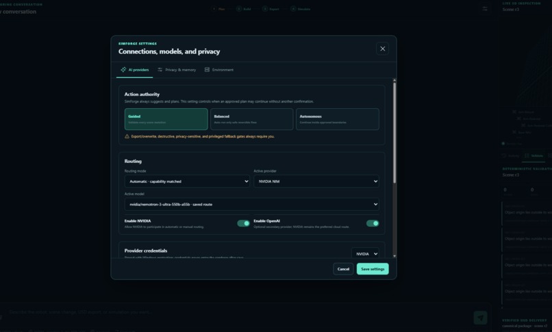Click the send message paper-plane button

tap(480, 318)
